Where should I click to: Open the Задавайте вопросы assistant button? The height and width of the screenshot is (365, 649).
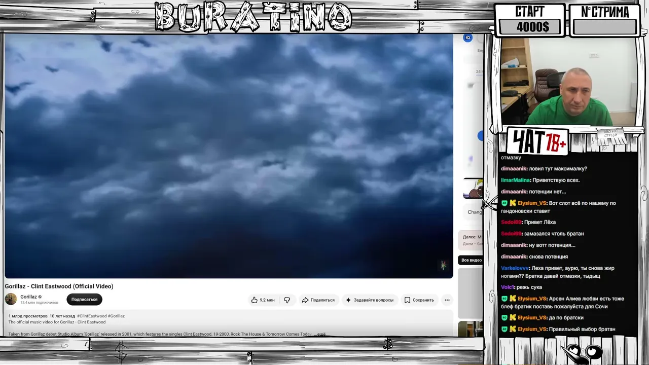[369, 300]
